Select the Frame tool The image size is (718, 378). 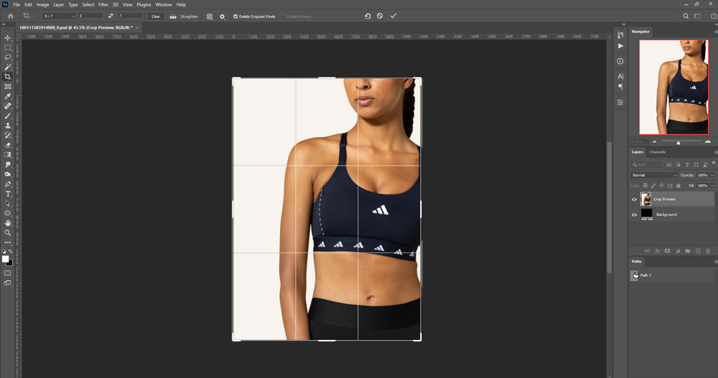click(8, 87)
